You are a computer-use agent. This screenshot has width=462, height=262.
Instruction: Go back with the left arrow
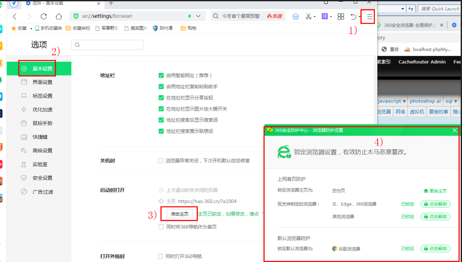(x=15, y=17)
